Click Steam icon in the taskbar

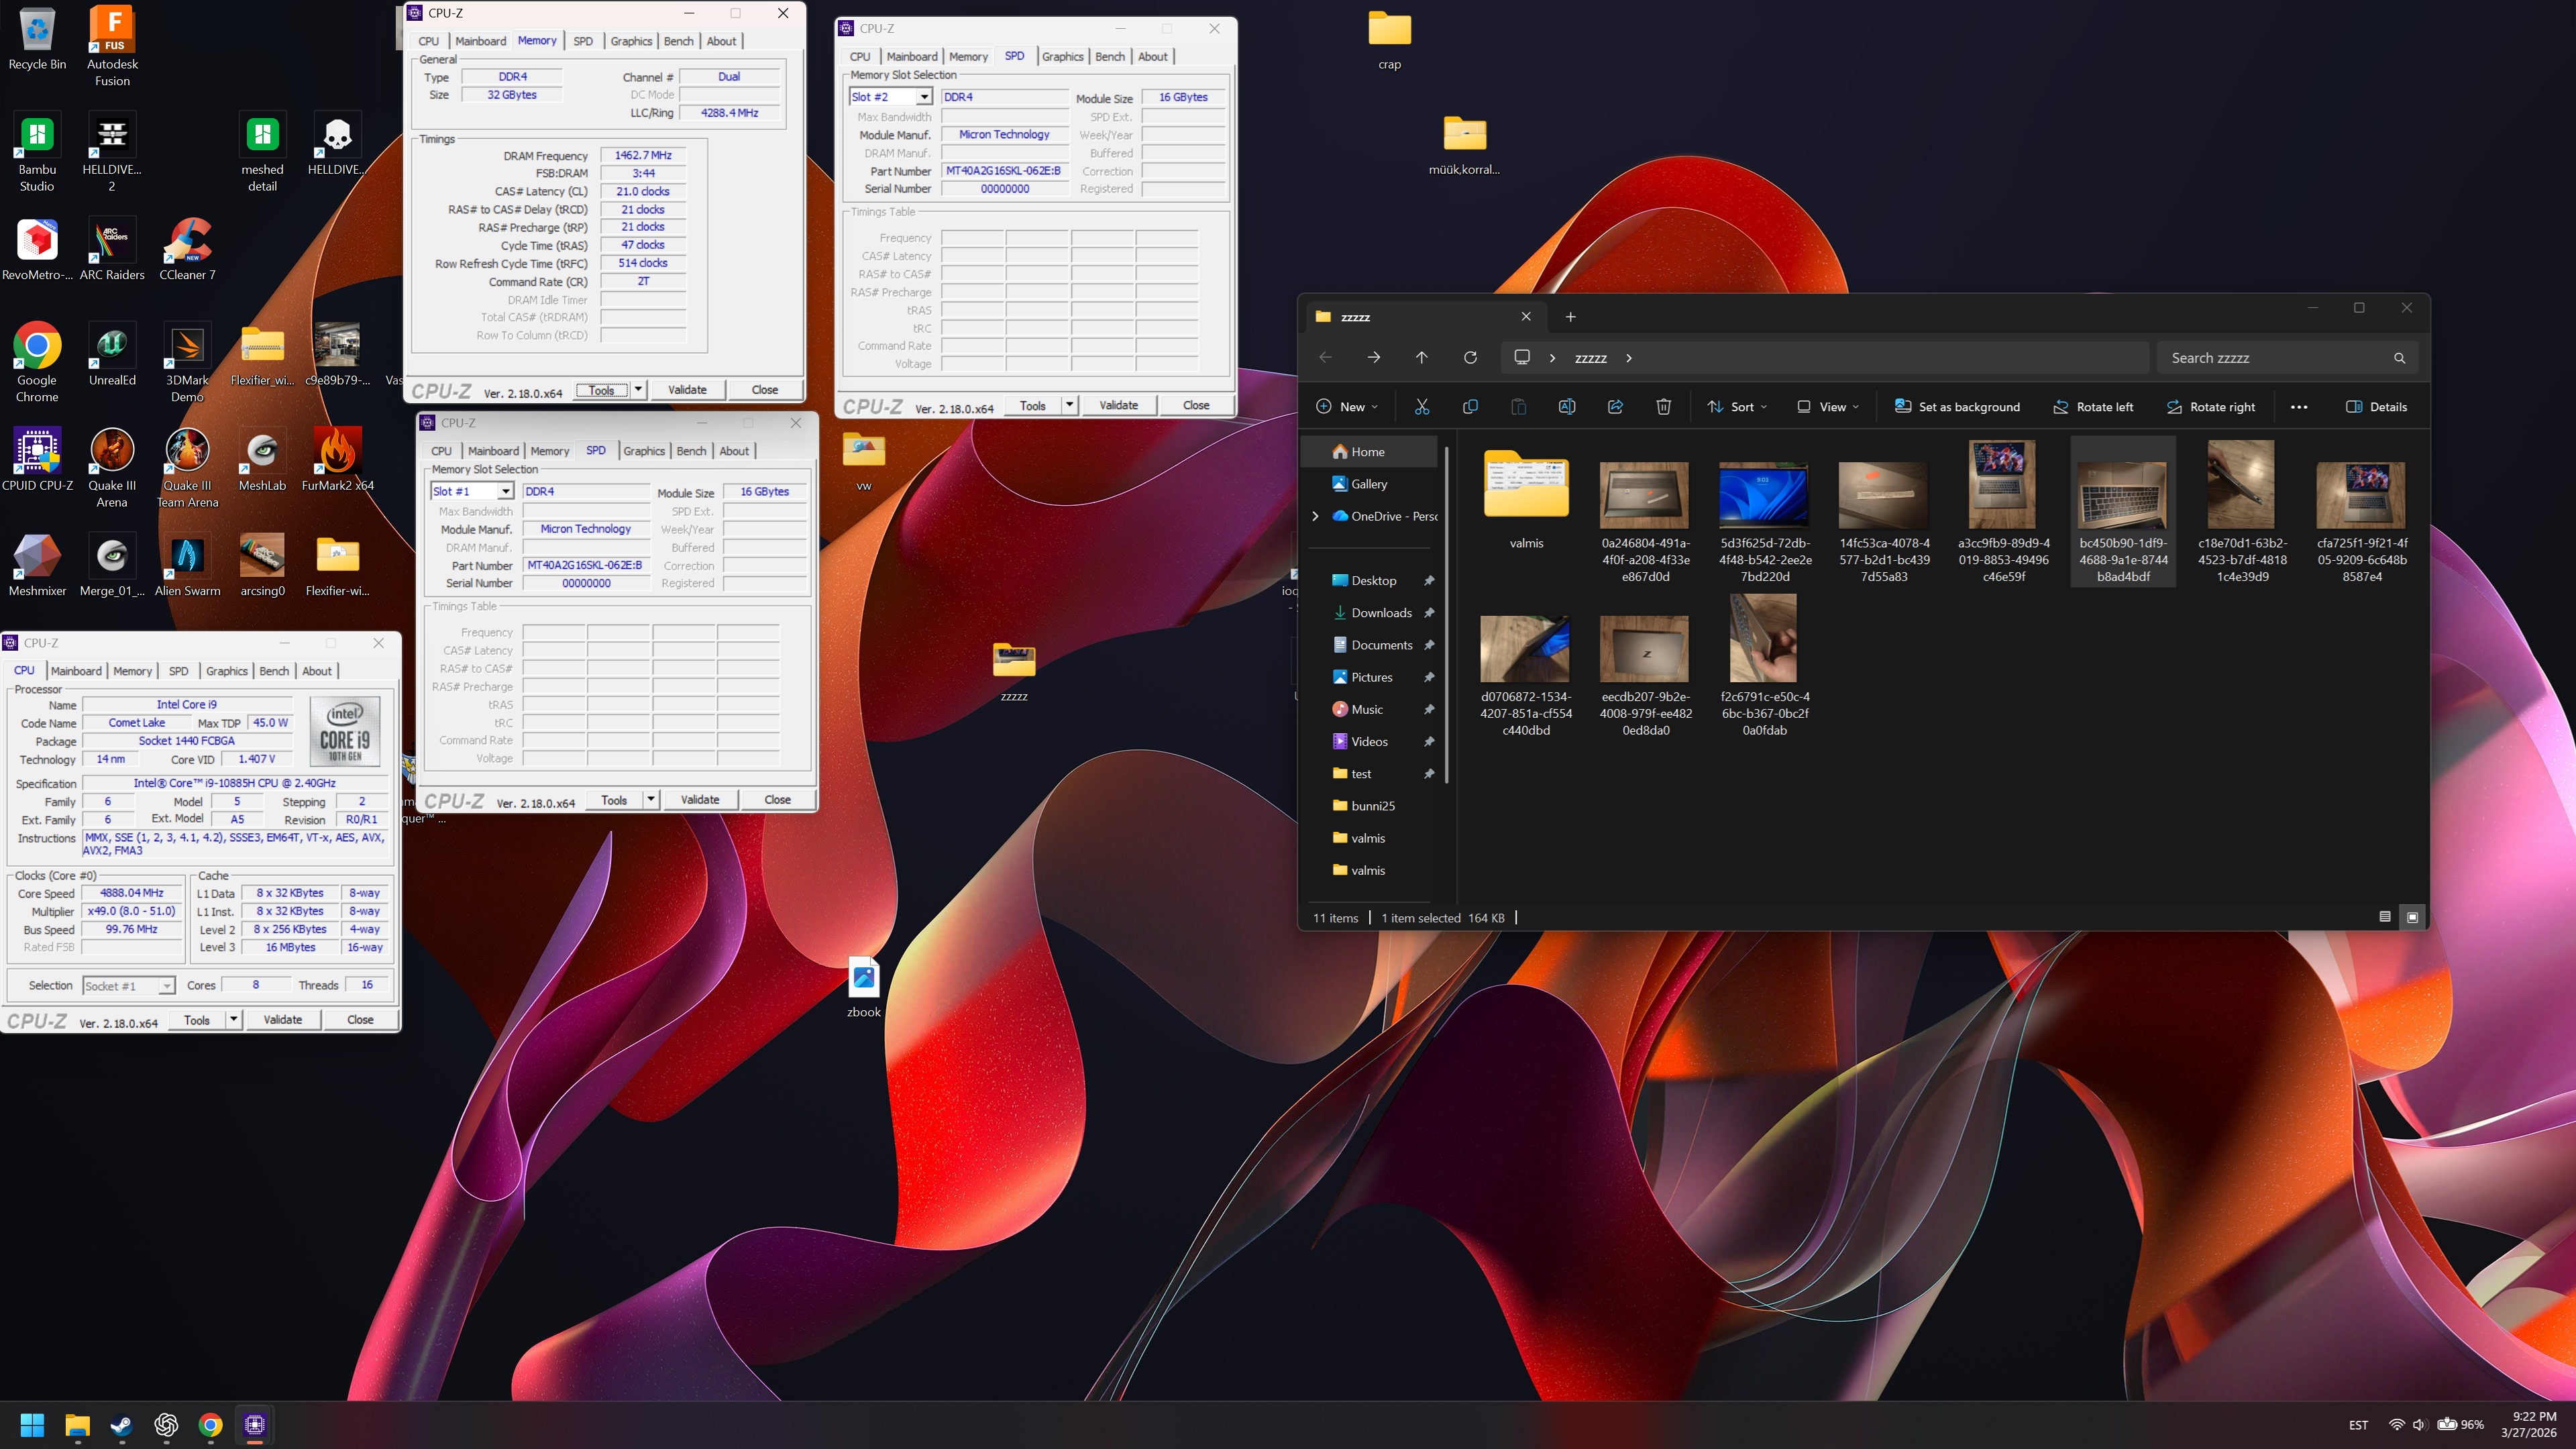click(121, 1424)
